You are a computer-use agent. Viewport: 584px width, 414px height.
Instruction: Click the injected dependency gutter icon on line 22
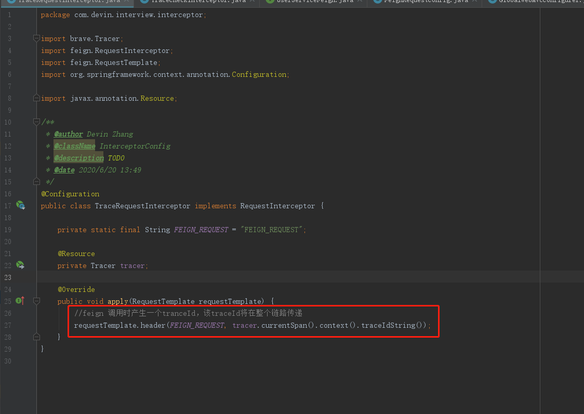coord(20,265)
